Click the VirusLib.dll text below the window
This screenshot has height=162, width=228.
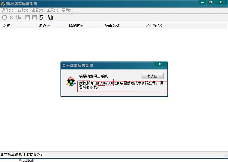(26, 160)
